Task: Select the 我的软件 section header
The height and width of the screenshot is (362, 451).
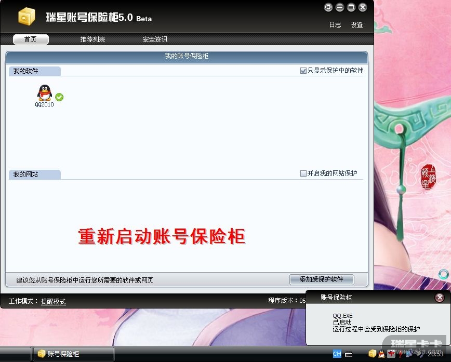Action: pyautogui.click(x=34, y=71)
